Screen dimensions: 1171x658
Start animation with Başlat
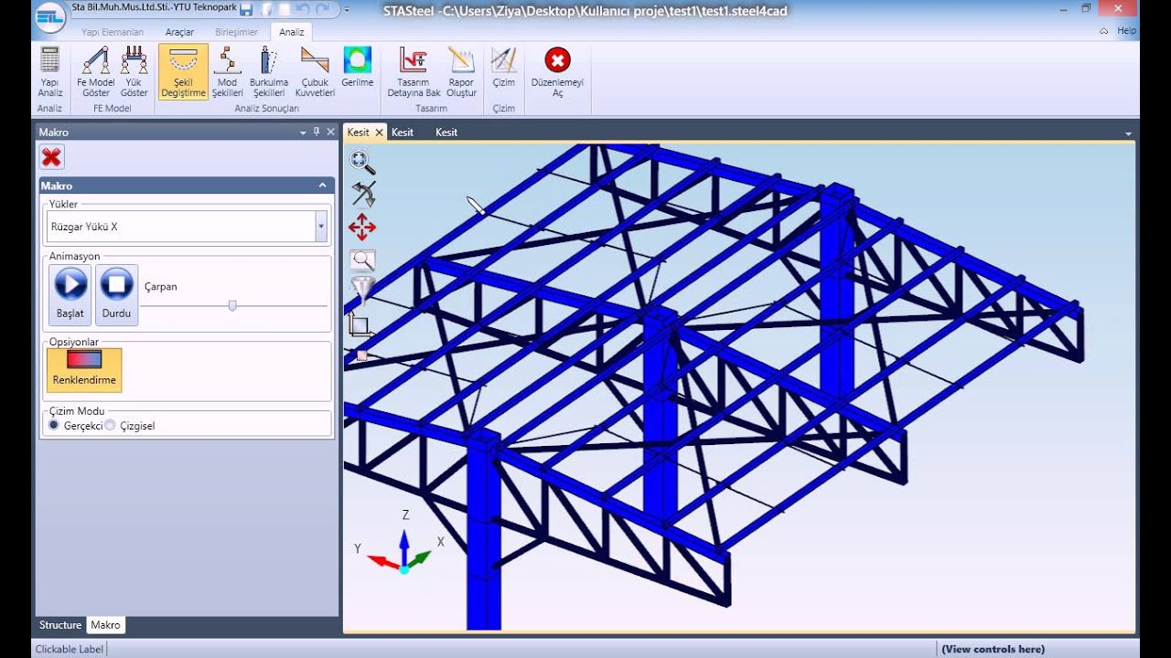(70, 294)
